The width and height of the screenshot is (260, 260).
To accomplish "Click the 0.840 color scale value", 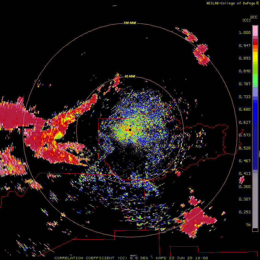I will click(245, 71).
